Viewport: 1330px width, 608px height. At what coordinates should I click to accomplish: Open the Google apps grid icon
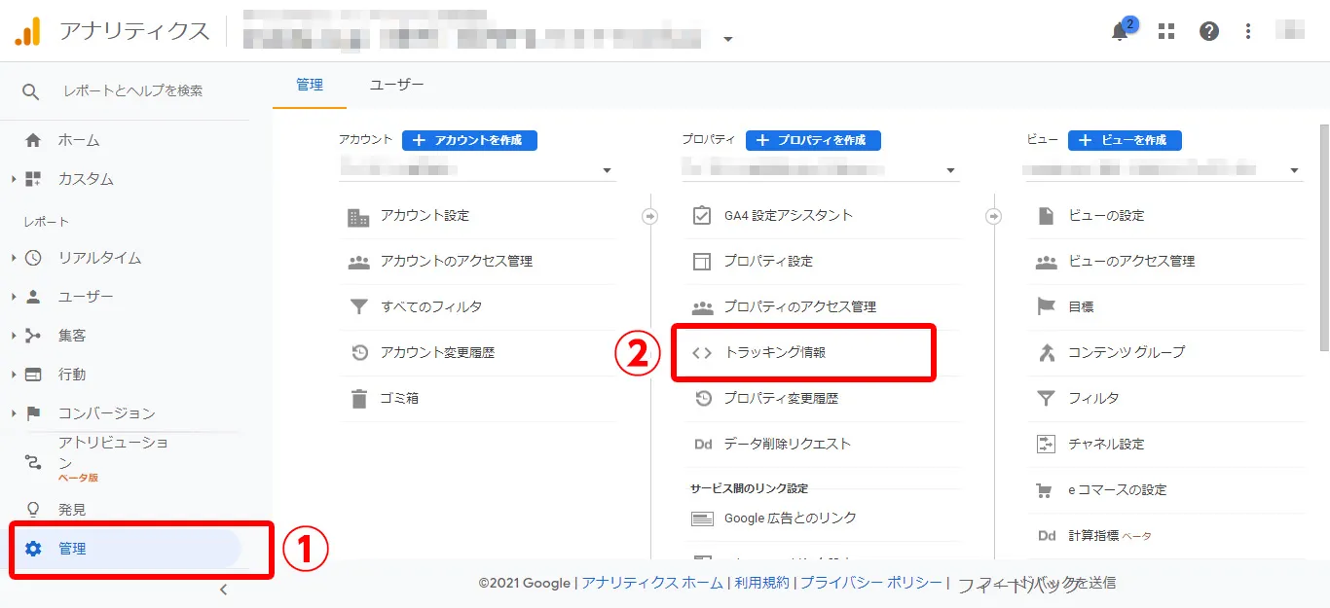1164,31
